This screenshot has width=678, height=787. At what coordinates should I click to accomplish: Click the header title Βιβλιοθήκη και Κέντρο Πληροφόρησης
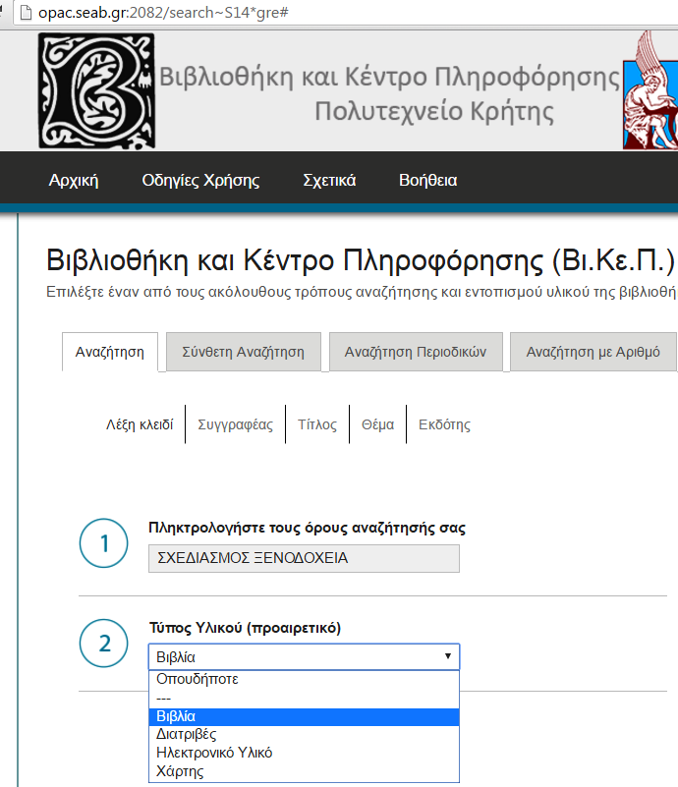(x=389, y=77)
